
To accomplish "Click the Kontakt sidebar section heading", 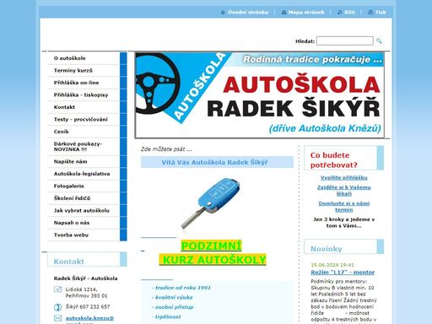I will (x=68, y=262).
